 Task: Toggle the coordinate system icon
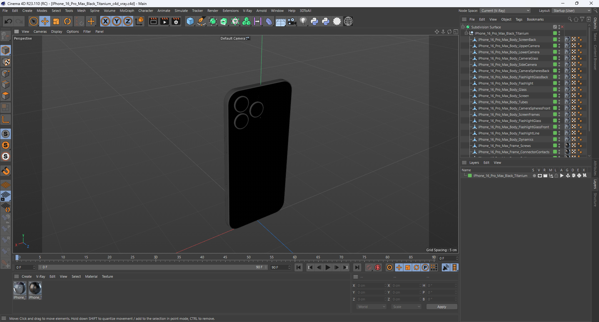tap(140, 22)
